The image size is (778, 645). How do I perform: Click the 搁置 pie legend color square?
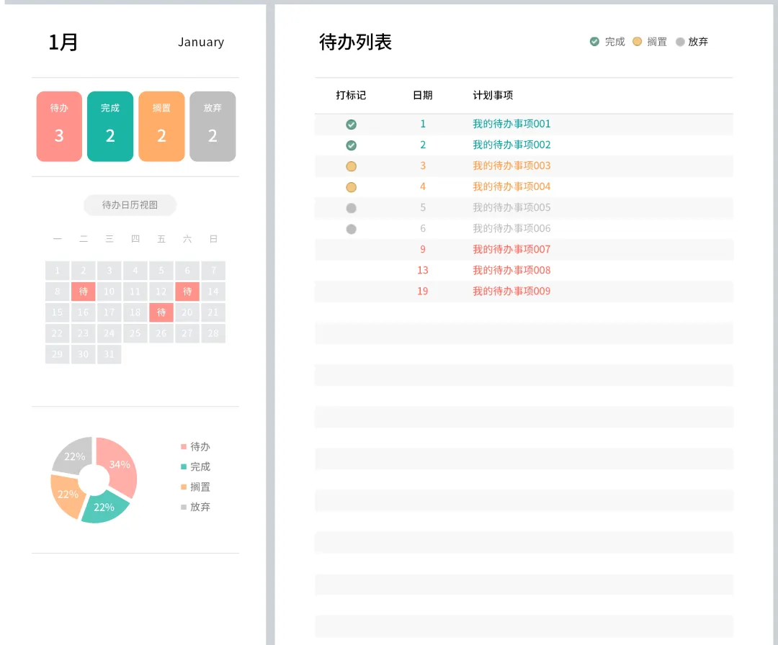point(184,487)
